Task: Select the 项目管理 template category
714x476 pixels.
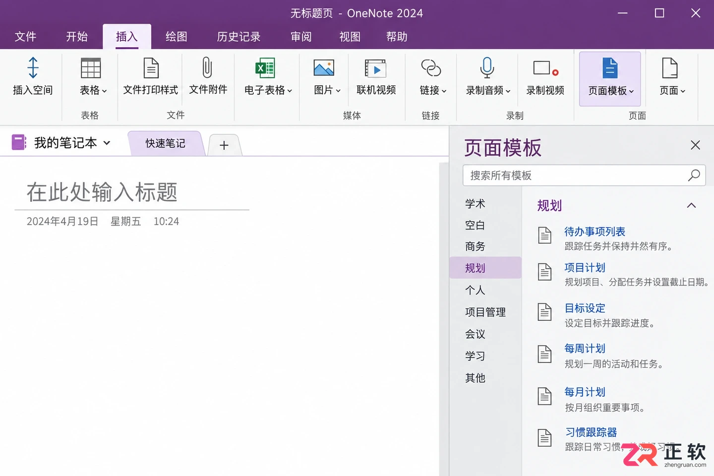Action: 485,312
